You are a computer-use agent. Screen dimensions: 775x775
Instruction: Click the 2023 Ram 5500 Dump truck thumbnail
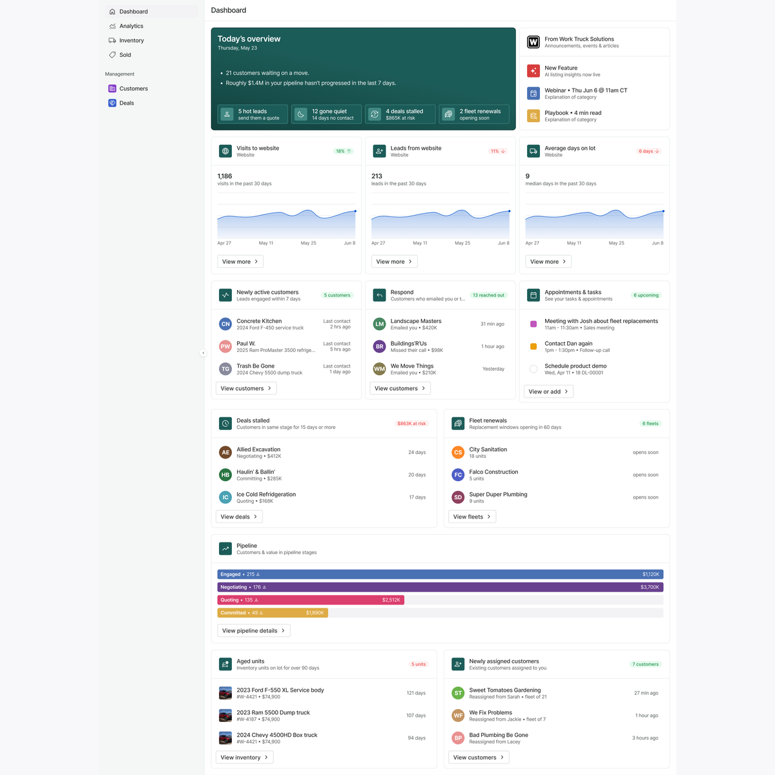[225, 716]
